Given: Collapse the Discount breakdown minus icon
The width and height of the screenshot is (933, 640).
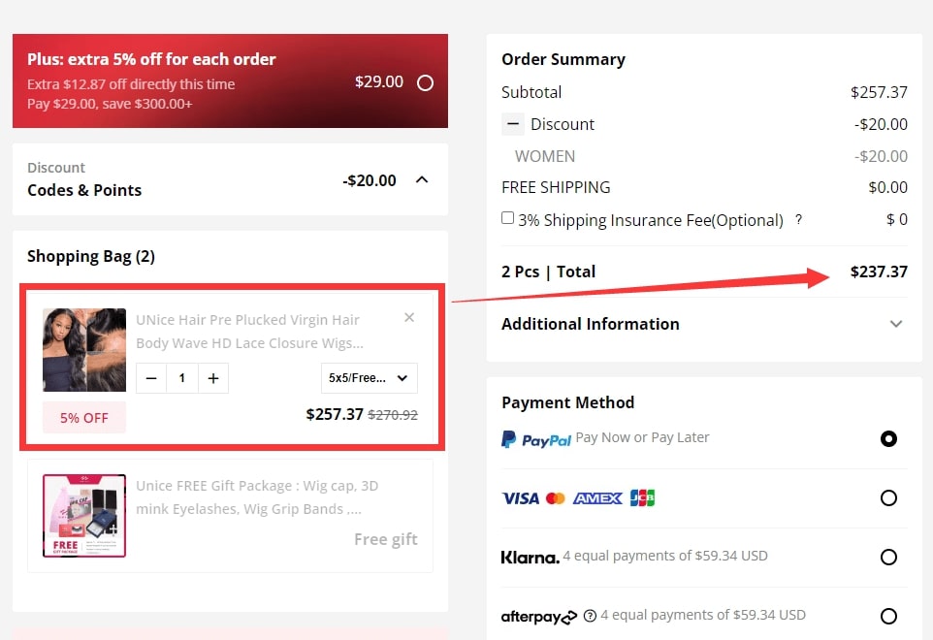Looking at the screenshot, I should [x=513, y=124].
